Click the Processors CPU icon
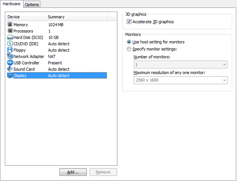 click(10, 31)
